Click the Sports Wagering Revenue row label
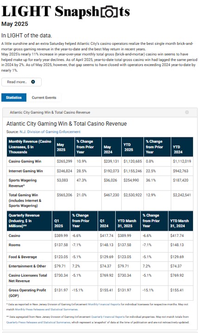199x333 pixels. coord(23,183)
